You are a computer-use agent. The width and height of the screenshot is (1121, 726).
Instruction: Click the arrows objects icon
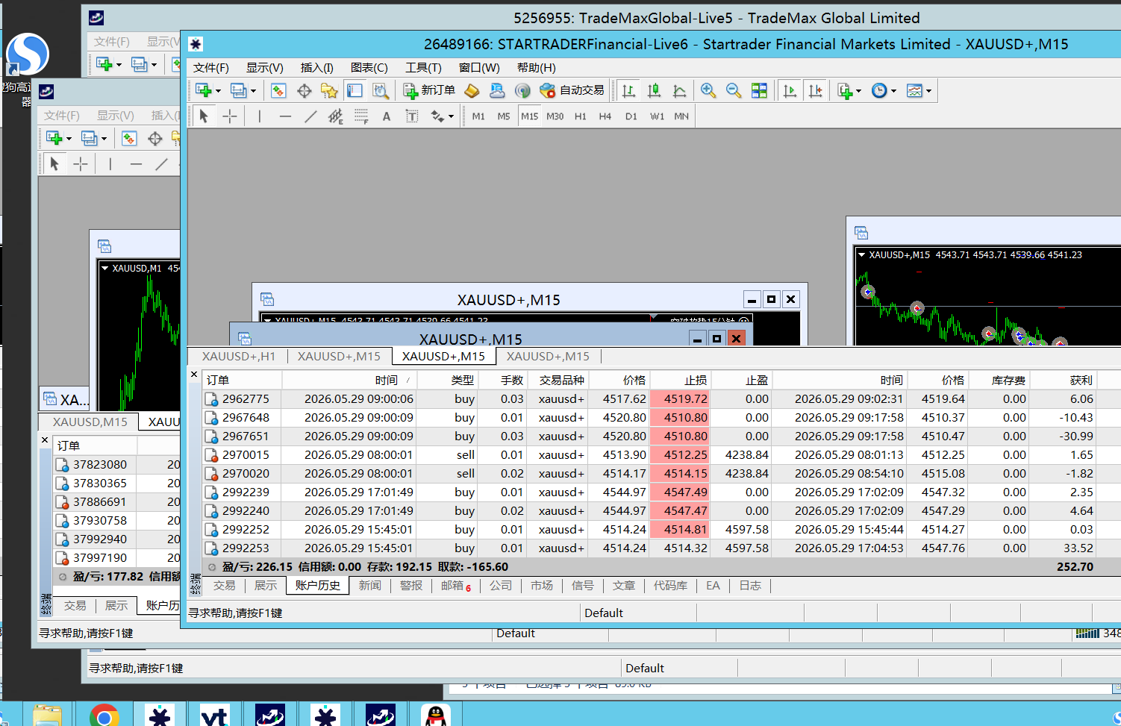point(437,116)
